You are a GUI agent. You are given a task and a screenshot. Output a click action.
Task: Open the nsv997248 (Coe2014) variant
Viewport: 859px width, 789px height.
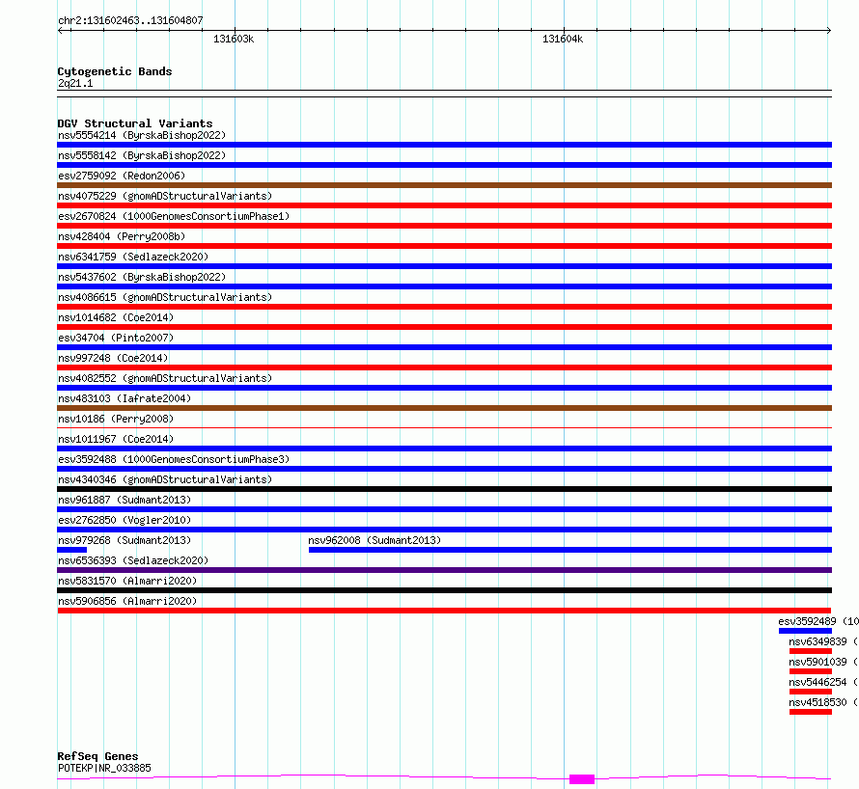pos(113,358)
